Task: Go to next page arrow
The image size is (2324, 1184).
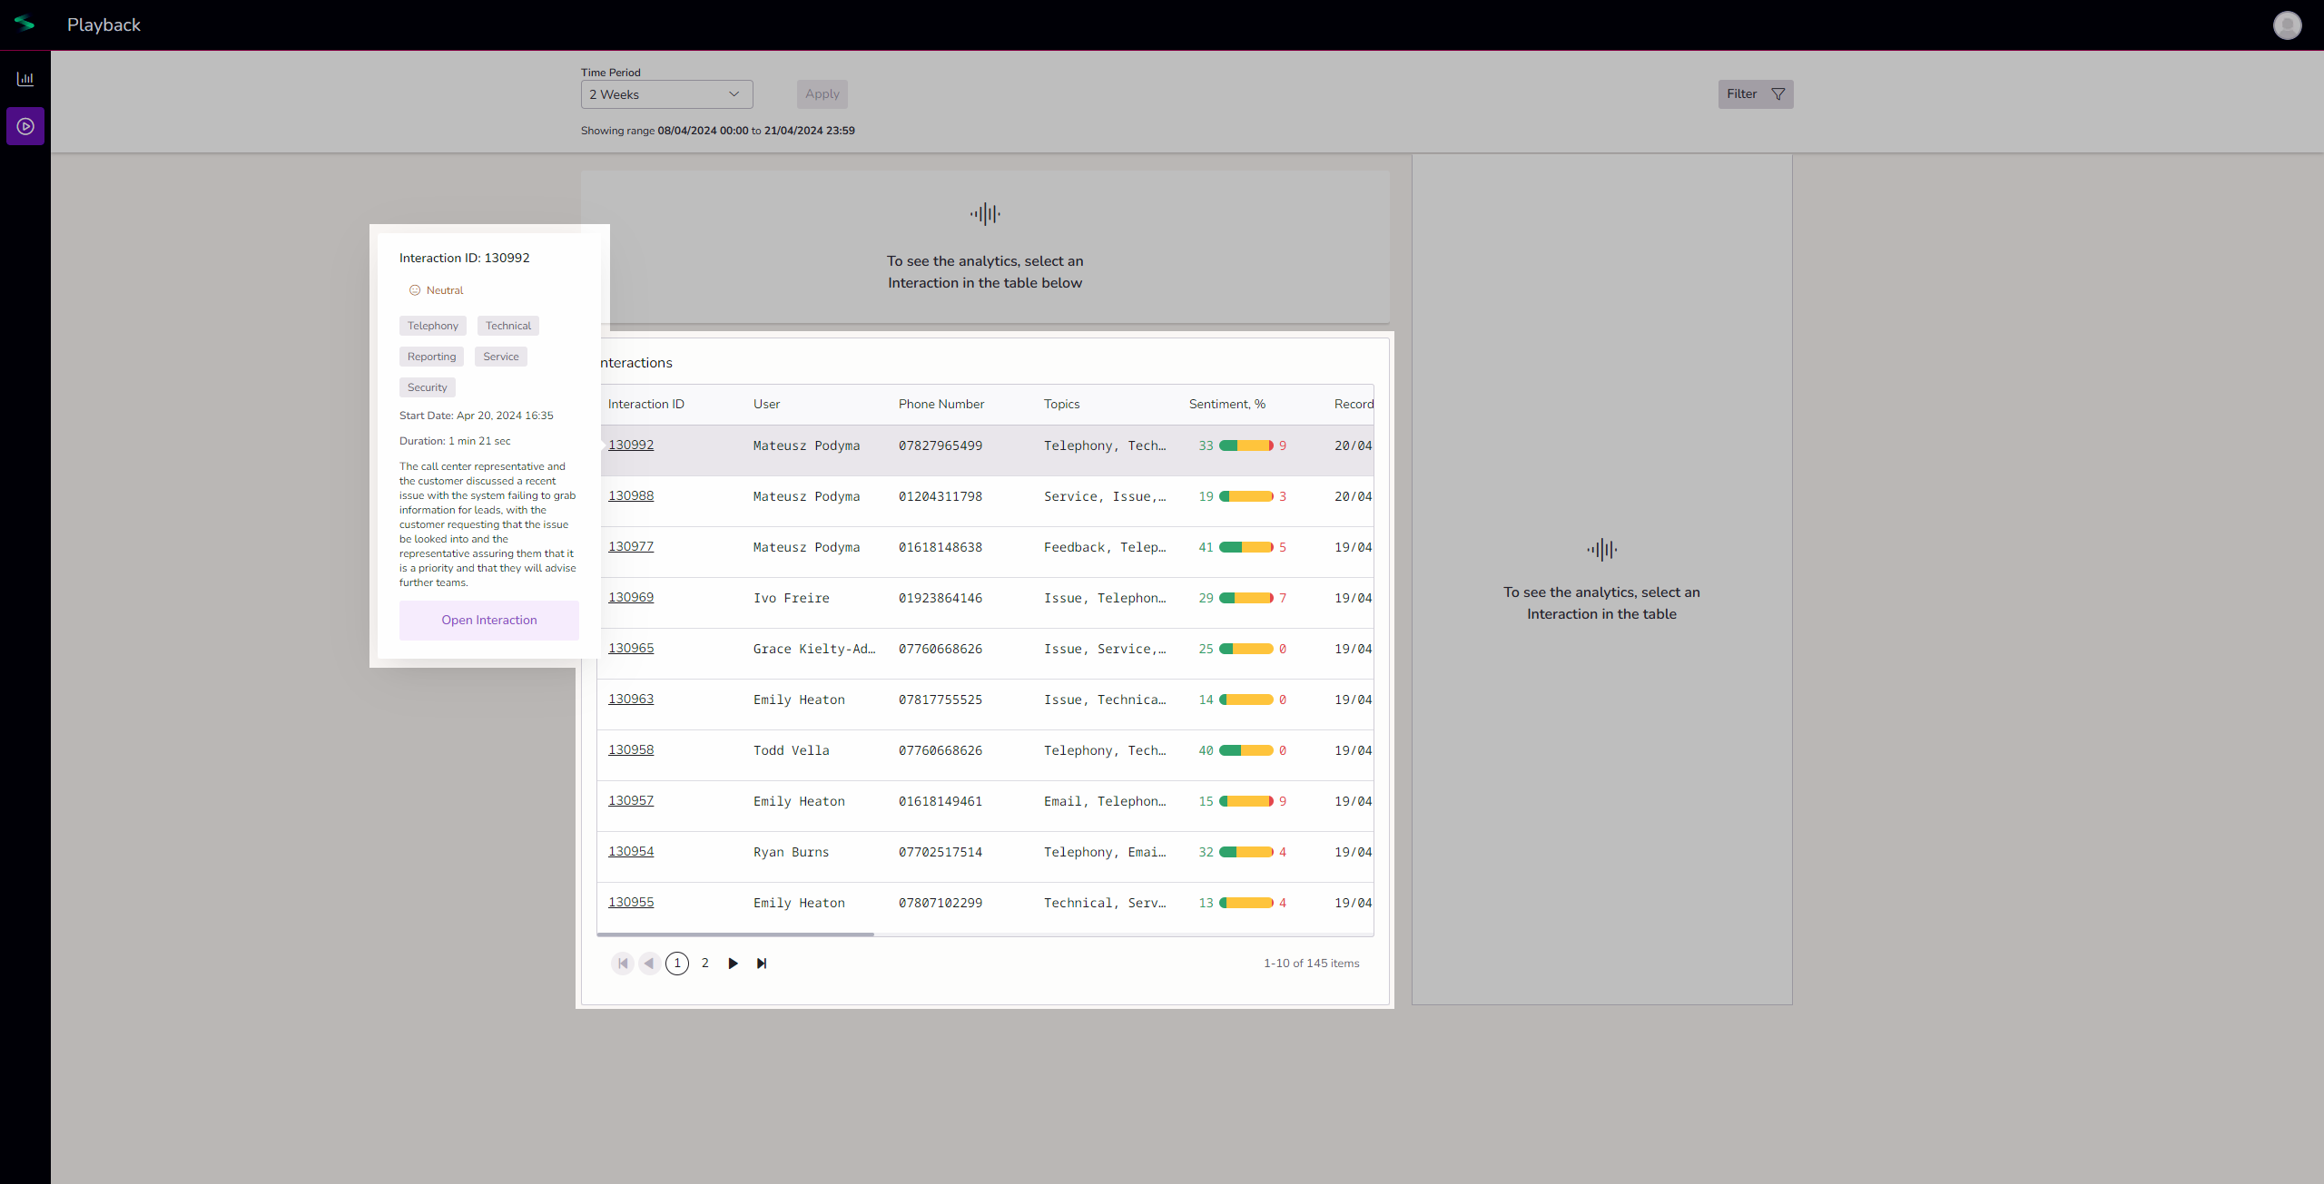Action: point(733,964)
